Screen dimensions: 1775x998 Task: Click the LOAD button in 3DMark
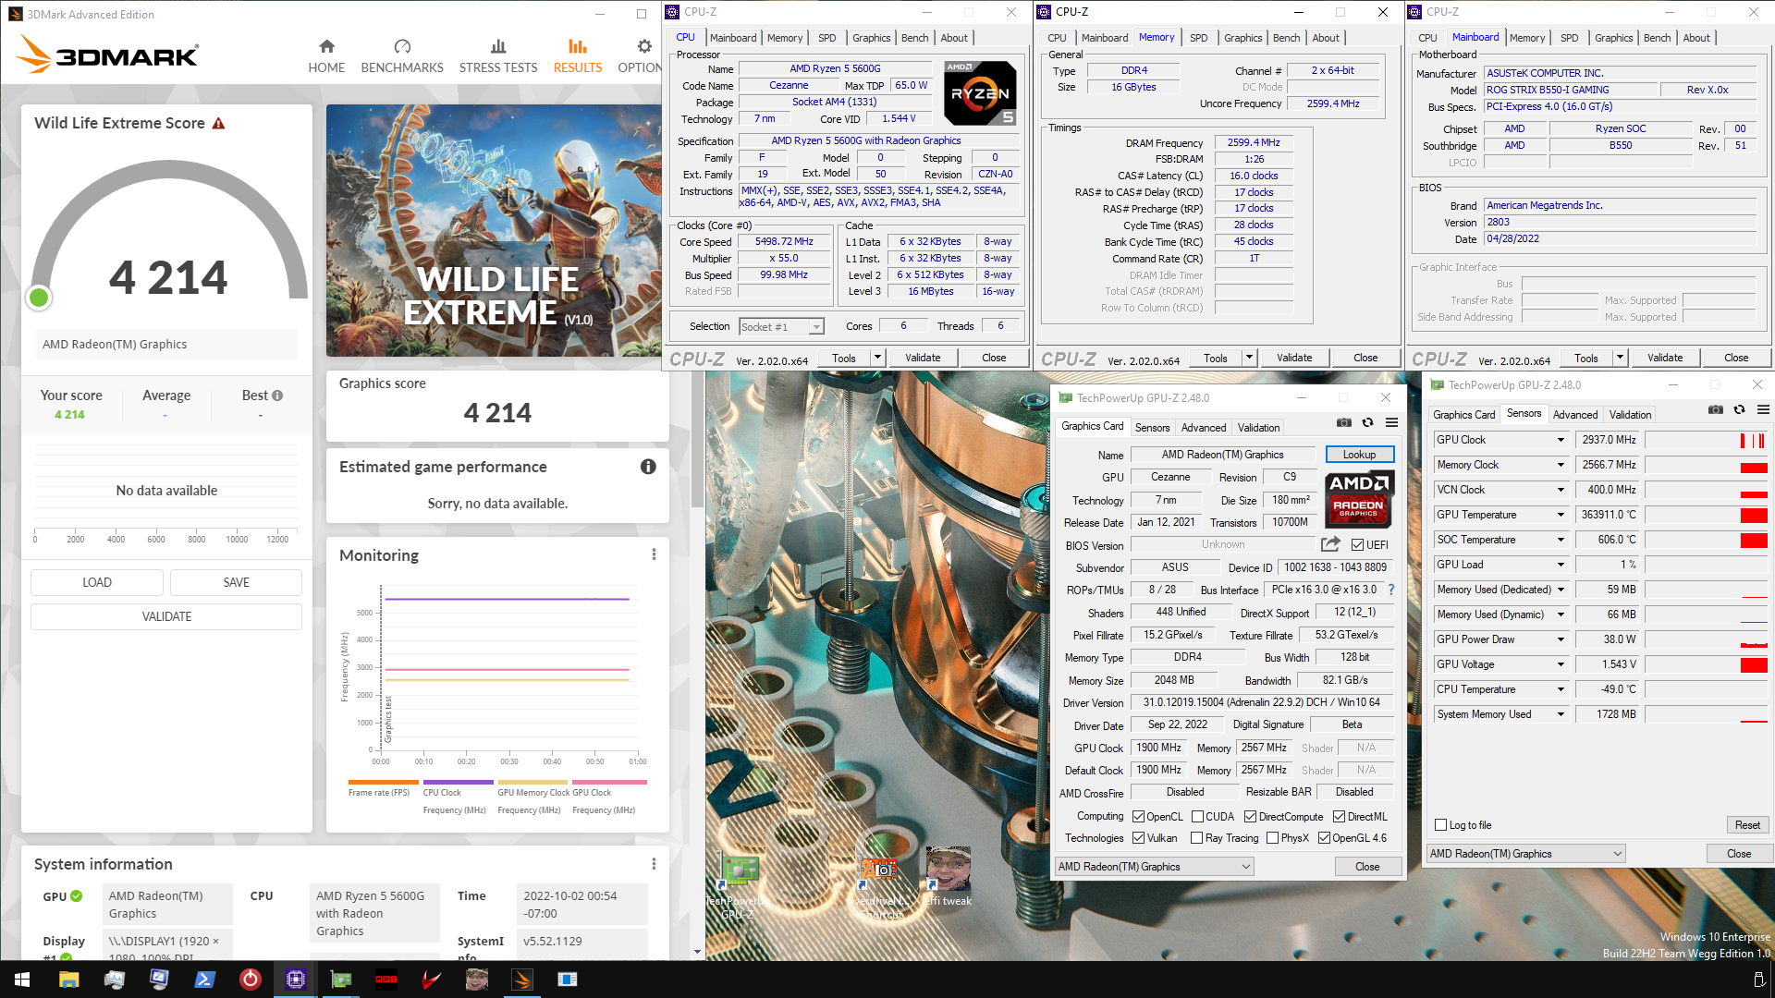[97, 582]
